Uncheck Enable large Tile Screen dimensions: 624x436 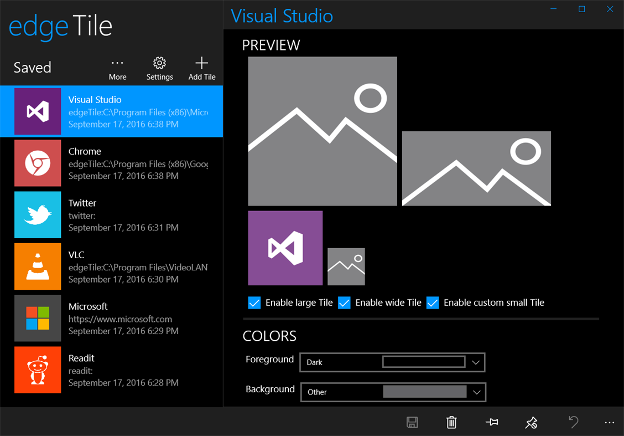(254, 302)
